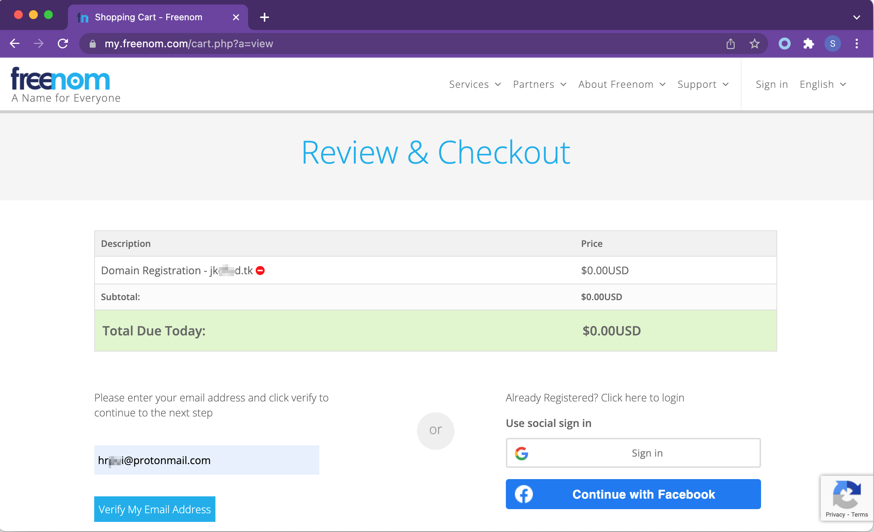Click Verify My Email Address button
The height and width of the screenshot is (532, 874).
click(155, 509)
